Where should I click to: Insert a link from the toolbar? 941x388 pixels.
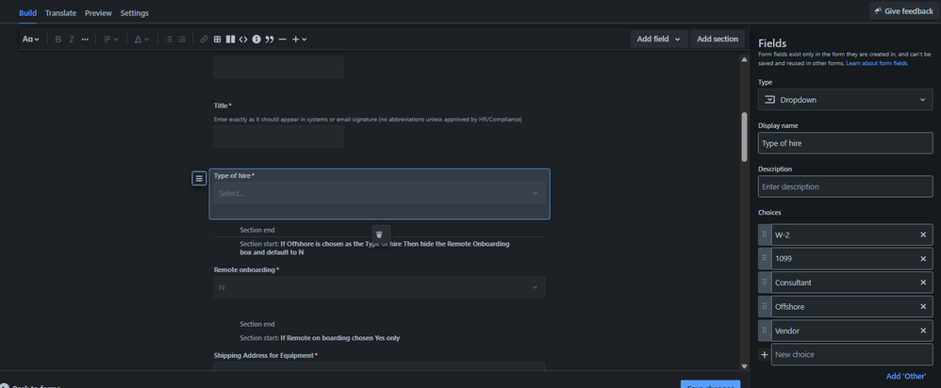[x=204, y=39]
